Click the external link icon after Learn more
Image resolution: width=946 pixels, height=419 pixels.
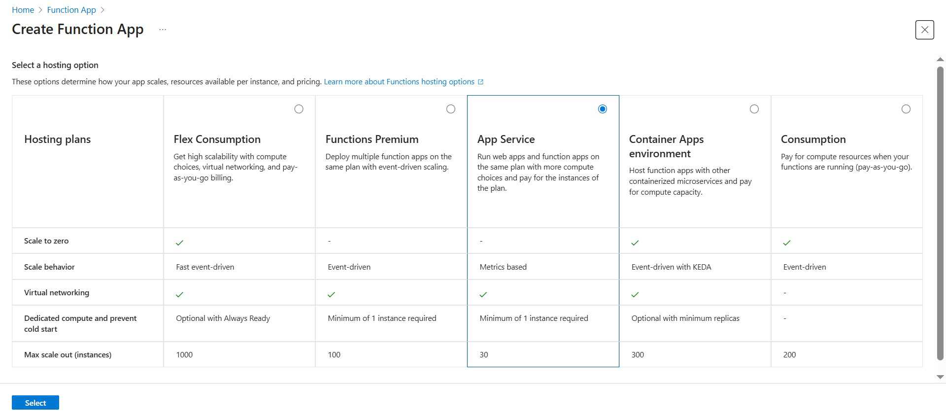tap(481, 82)
